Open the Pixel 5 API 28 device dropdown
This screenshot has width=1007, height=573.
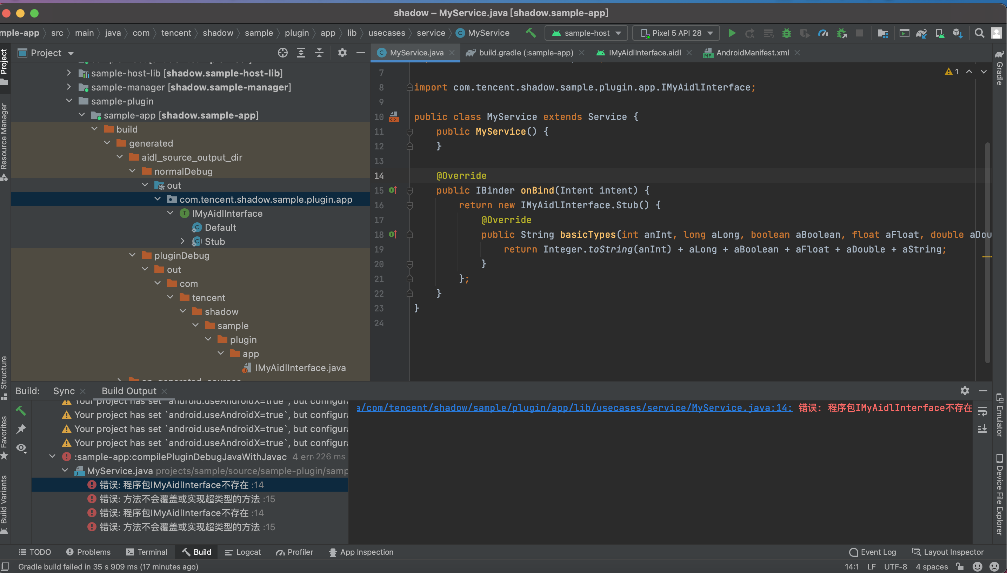point(675,33)
